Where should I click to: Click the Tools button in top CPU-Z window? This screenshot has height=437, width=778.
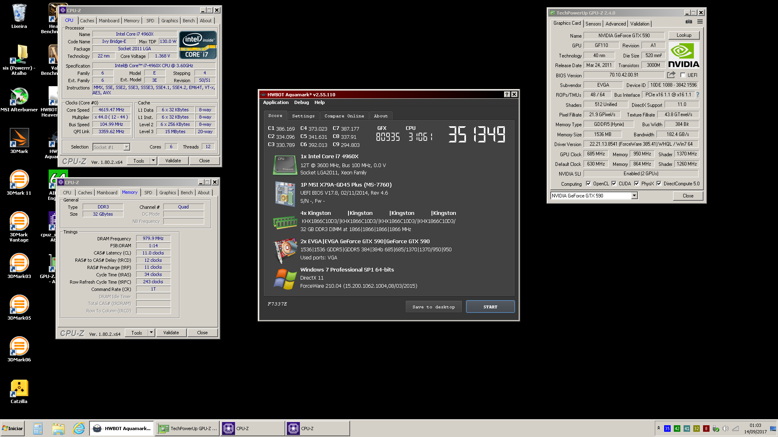point(139,161)
